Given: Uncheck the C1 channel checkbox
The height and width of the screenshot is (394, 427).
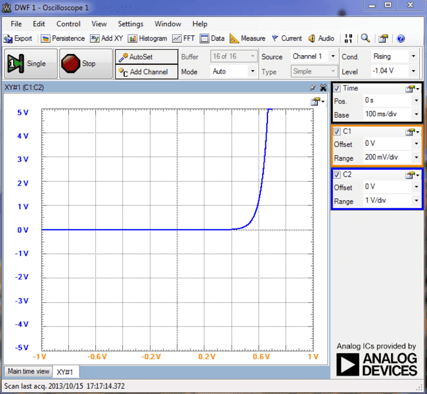Looking at the screenshot, I should (x=337, y=131).
